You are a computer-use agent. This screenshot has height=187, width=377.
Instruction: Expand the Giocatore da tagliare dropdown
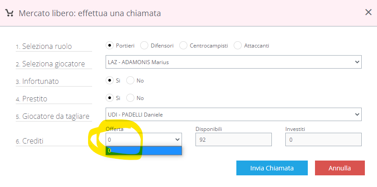click(x=233, y=115)
